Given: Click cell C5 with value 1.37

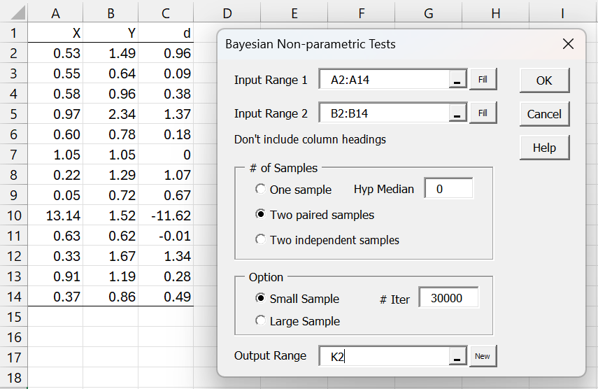Looking at the screenshot, I should (166, 114).
